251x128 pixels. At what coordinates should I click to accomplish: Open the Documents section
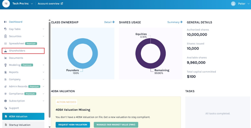click(16, 58)
